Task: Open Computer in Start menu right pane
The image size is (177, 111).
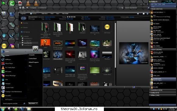Action: click(x=32, y=55)
